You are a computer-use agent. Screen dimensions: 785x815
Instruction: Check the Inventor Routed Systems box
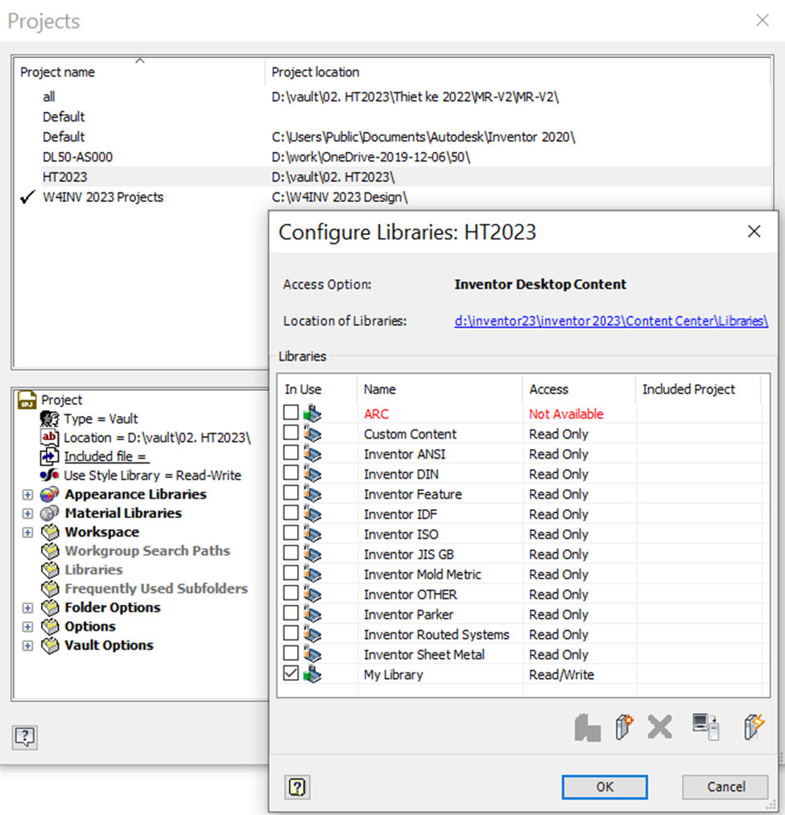[x=291, y=633]
